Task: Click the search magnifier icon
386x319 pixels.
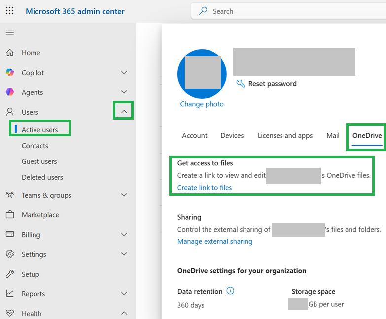Action: point(203,11)
